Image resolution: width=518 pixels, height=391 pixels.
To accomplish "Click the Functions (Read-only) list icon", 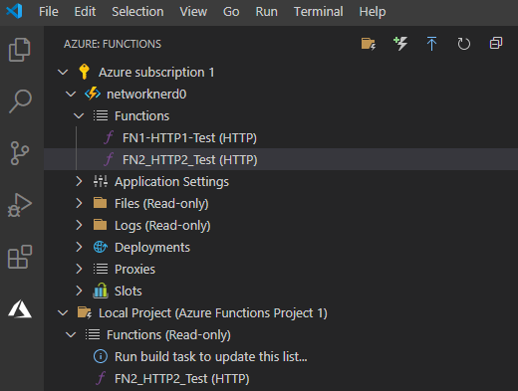I will (93, 334).
